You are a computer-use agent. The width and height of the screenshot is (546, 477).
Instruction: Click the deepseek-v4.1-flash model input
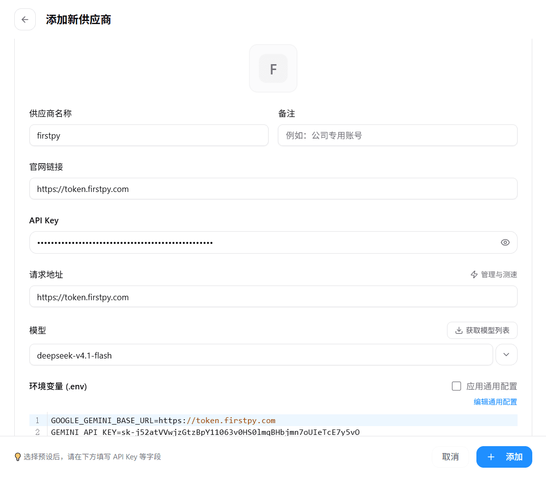(261, 355)
